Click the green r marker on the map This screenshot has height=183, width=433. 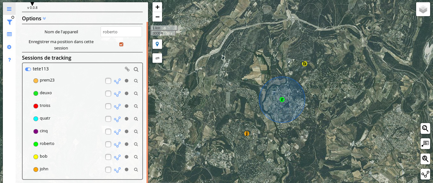point(282,100)
